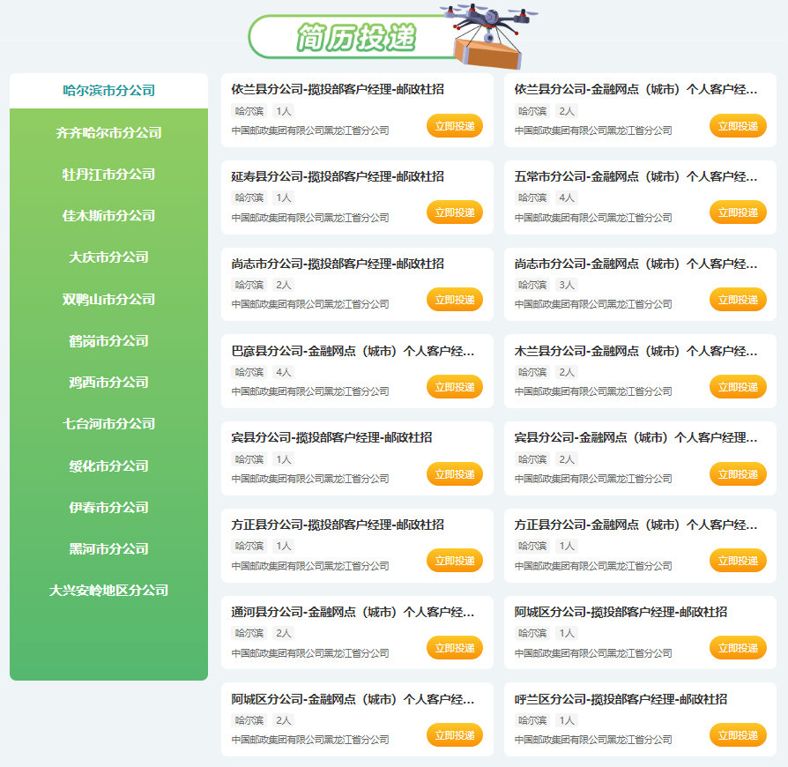View 通河县分公司-金融网点（城市）job title

[x=353, y=612]
